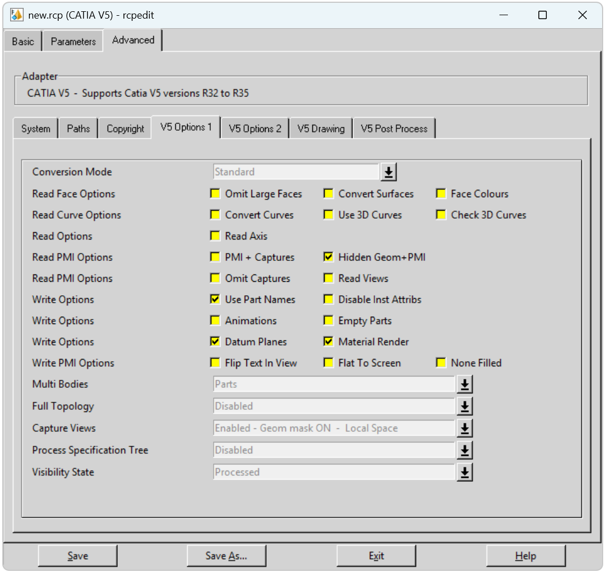Tick the Flat To Screen checkbox
Screen dimensions: 606x572
(x=328, y=363)
